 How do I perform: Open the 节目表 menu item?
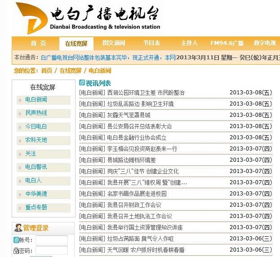[151, 43]
